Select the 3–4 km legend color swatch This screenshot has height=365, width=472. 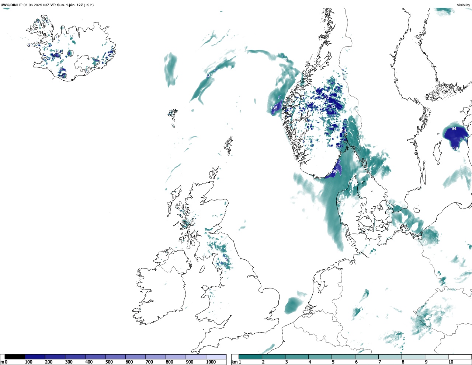[x=297, y=357]
